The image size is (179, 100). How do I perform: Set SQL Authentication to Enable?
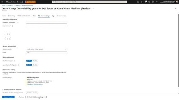click(35, 61)
